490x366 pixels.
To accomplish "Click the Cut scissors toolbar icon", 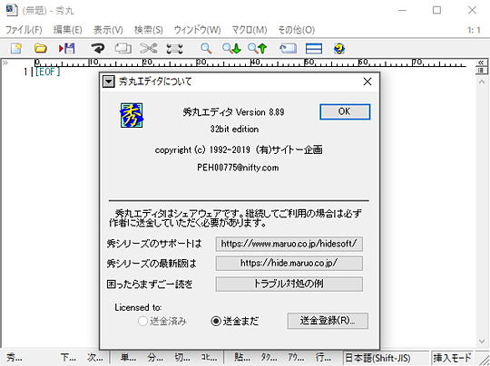I will pyautogui.click(x=149, y=48).
